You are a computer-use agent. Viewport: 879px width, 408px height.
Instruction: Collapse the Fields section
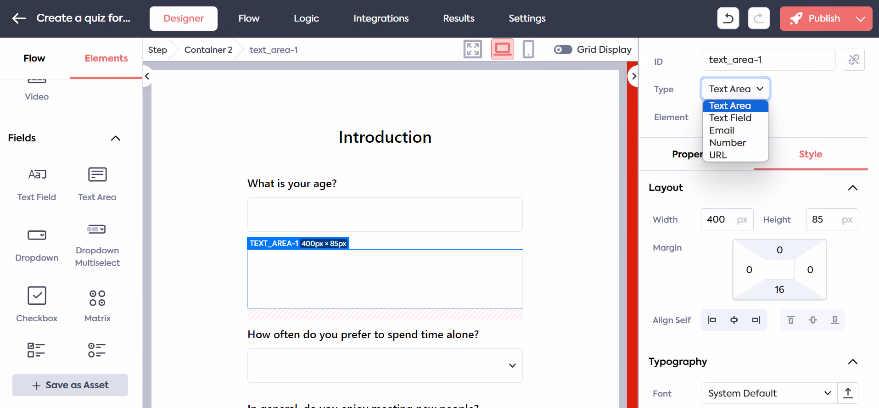click(116, 138)
